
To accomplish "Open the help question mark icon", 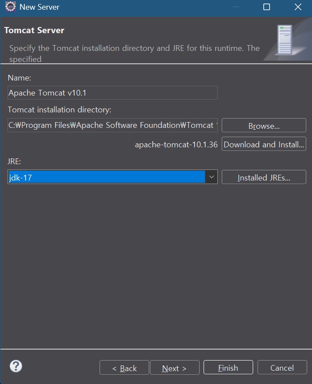I will pyautogui.click(x=16, y=366).
